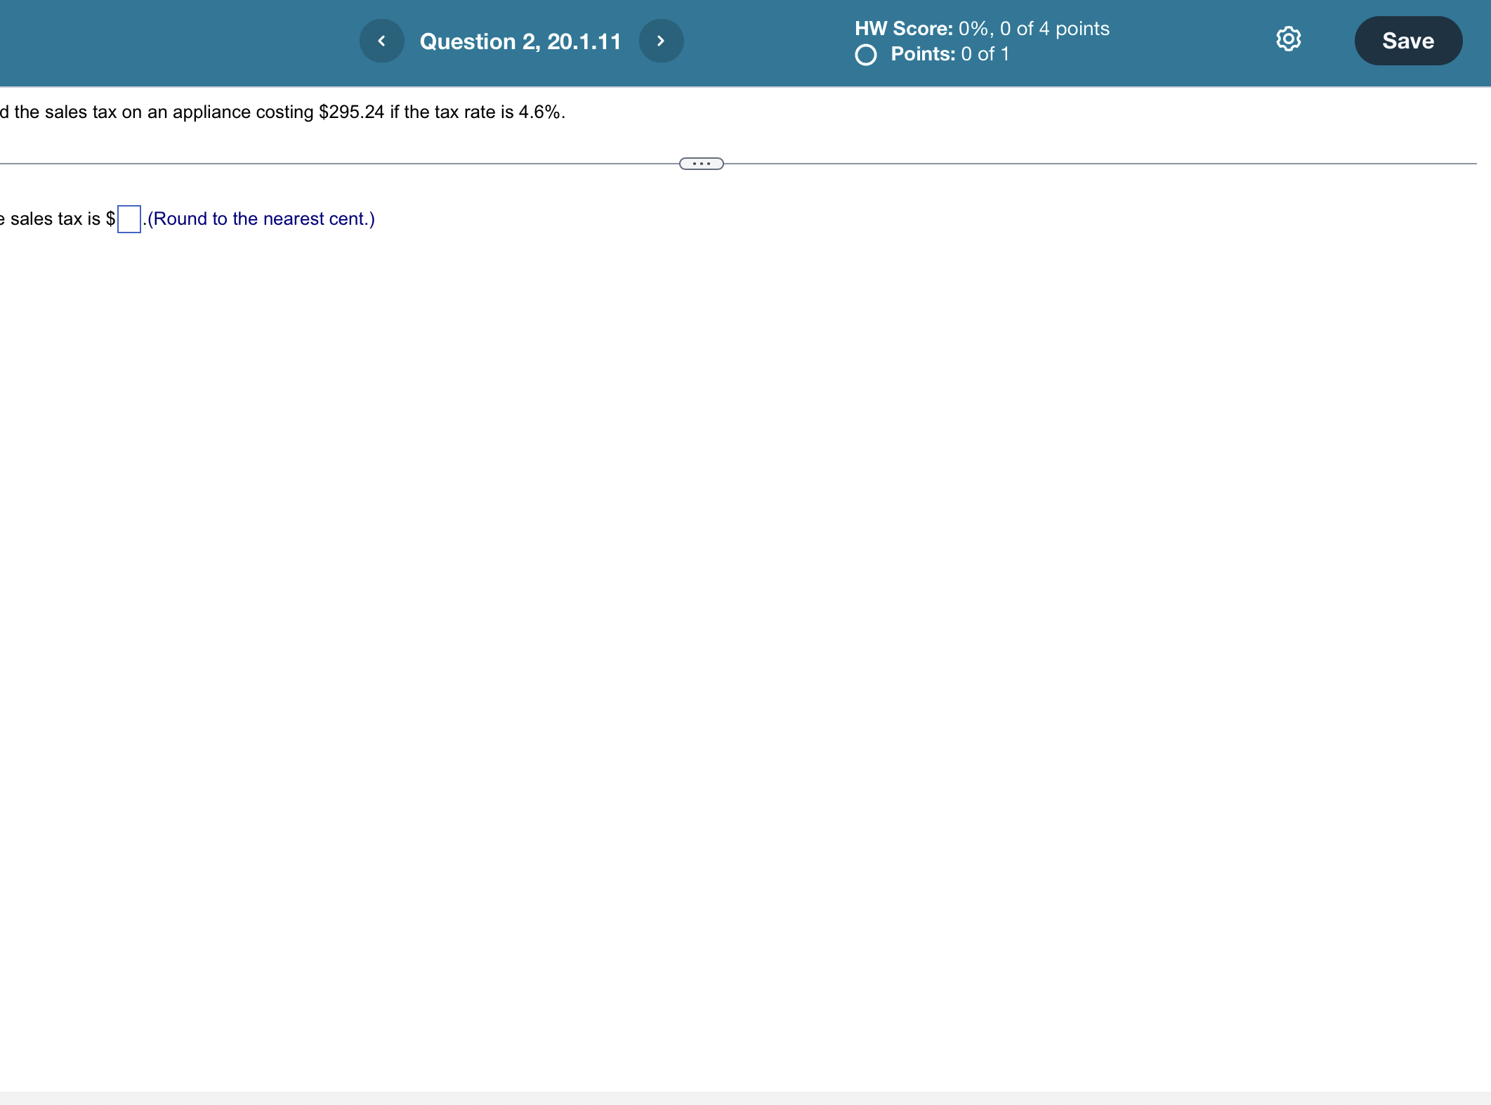
Task: Click the HW Score label
Action: click(x=903, y=29)
